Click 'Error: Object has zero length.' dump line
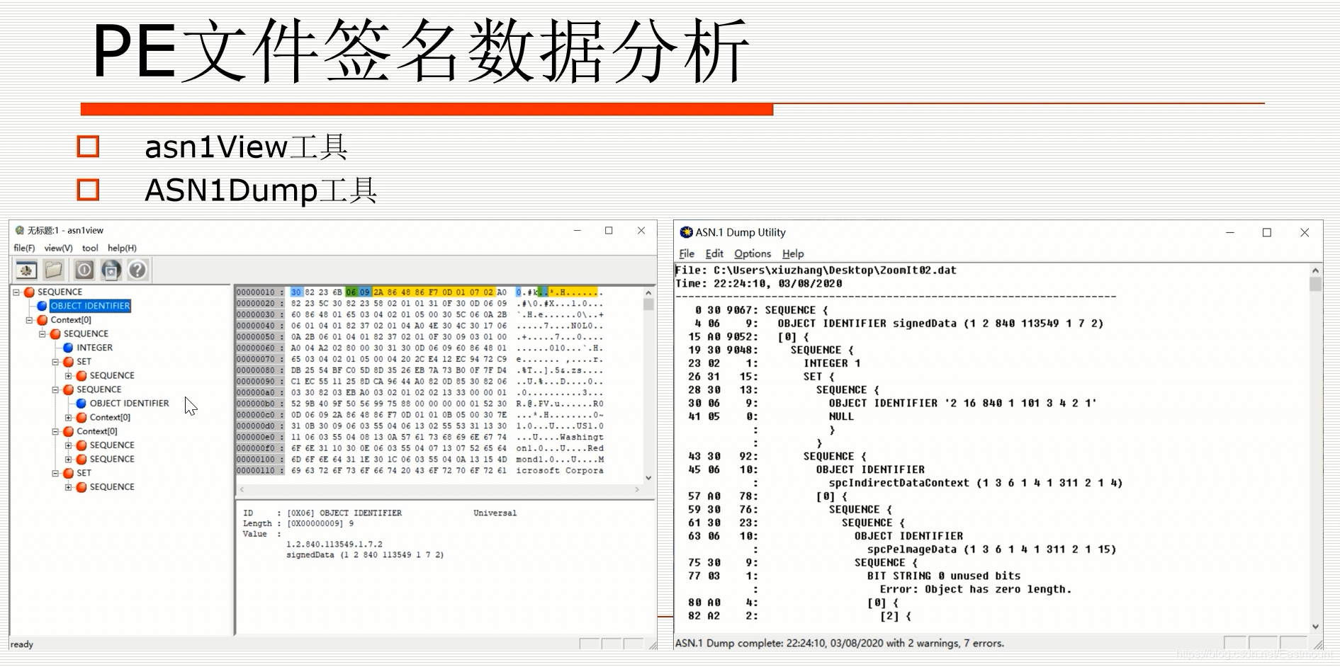Image resolution: width=1340 pixels, height=667 pixels. 976,590
